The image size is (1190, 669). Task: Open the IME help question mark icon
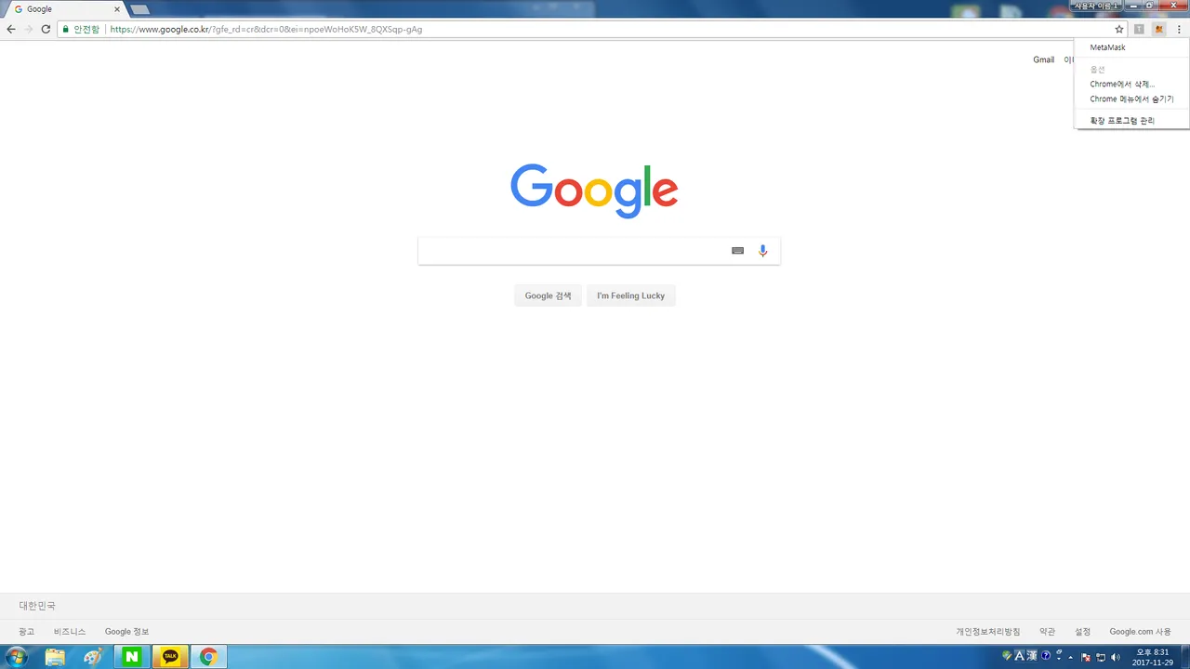tap(1046, 656)
